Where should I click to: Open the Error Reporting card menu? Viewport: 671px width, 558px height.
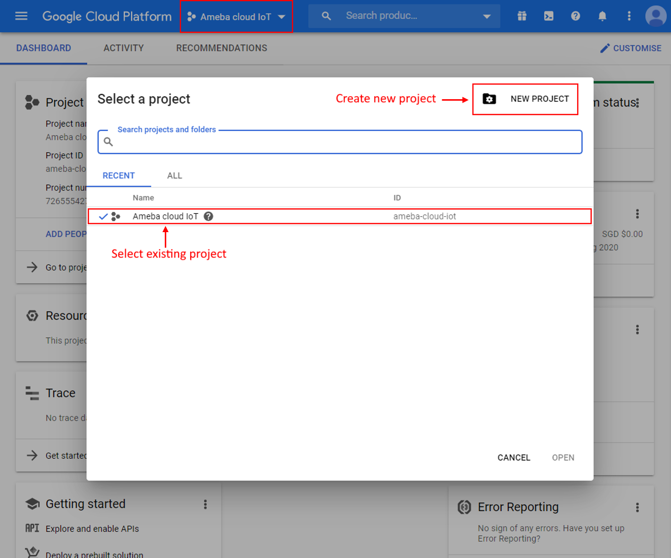[x=637, y=507]
